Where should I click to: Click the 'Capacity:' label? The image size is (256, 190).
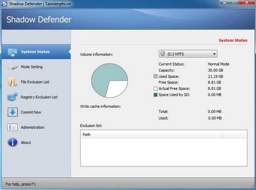point(166,70)
